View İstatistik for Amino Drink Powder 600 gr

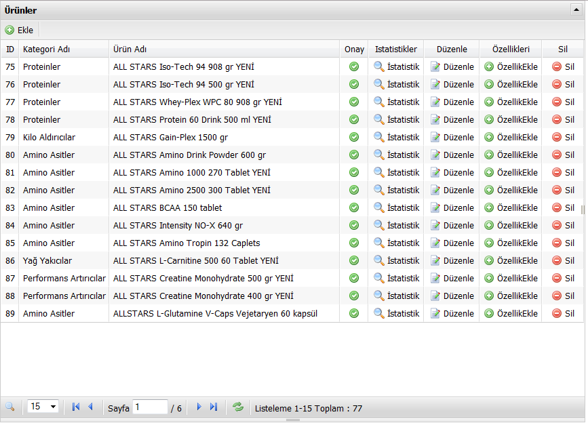pyautogui.click(x=396, y=155)
